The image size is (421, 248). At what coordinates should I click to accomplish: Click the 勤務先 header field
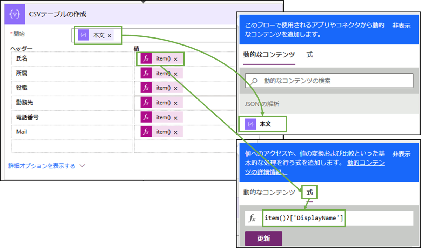72,103
